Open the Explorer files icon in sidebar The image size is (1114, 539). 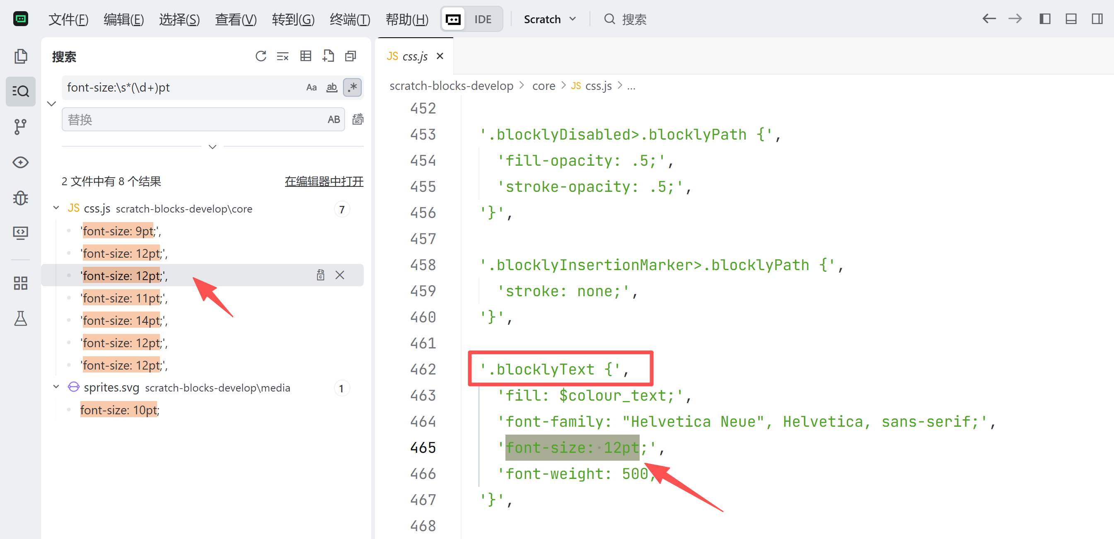20,56
